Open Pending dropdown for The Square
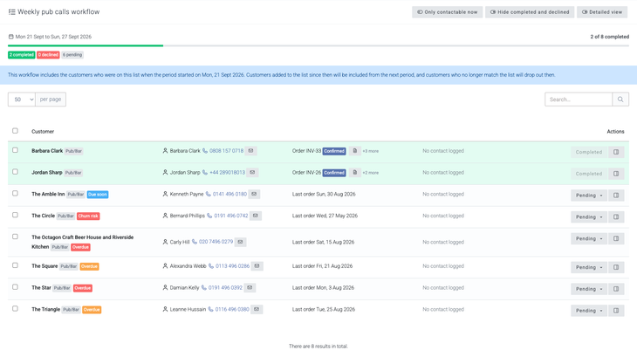The image size is (637, 357). pos(589,267)
